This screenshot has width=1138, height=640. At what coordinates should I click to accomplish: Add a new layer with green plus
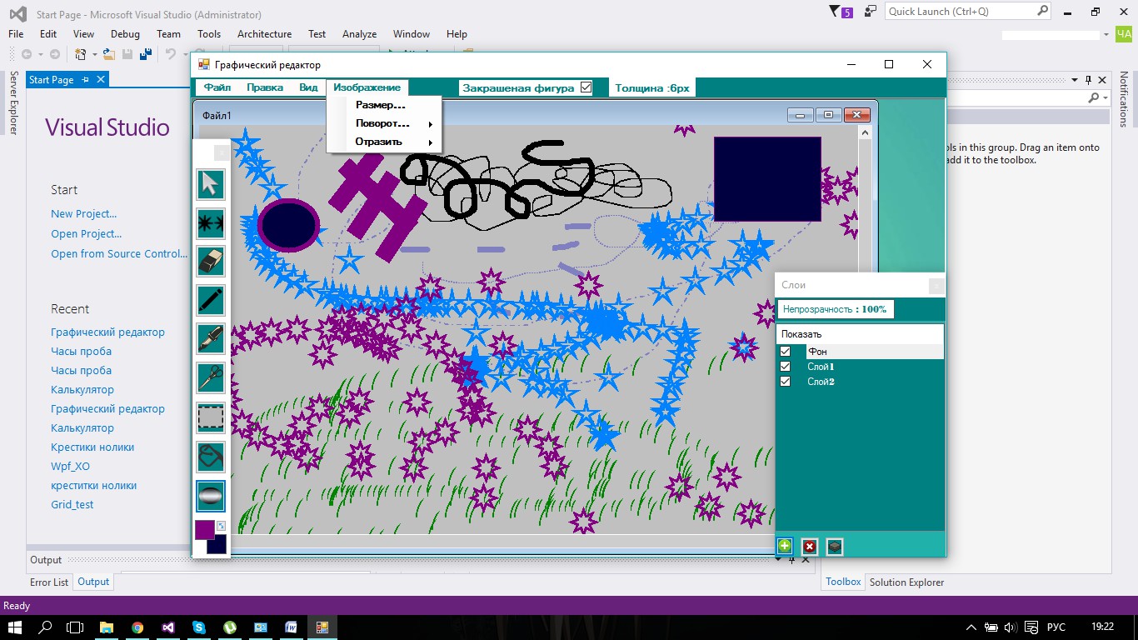(785, 547)
